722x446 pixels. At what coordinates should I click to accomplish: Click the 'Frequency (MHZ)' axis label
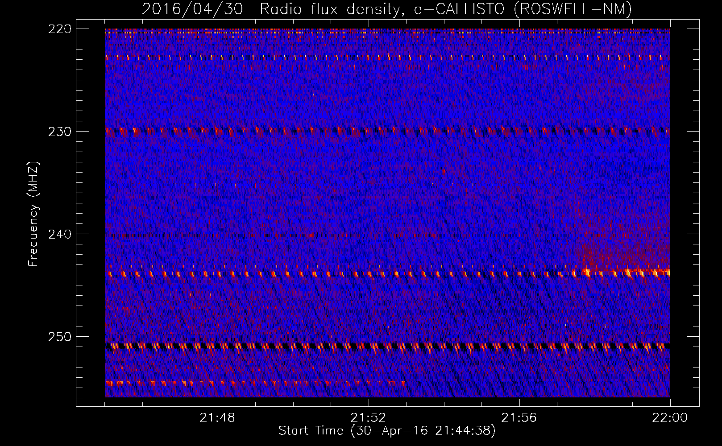coord(33,214)
